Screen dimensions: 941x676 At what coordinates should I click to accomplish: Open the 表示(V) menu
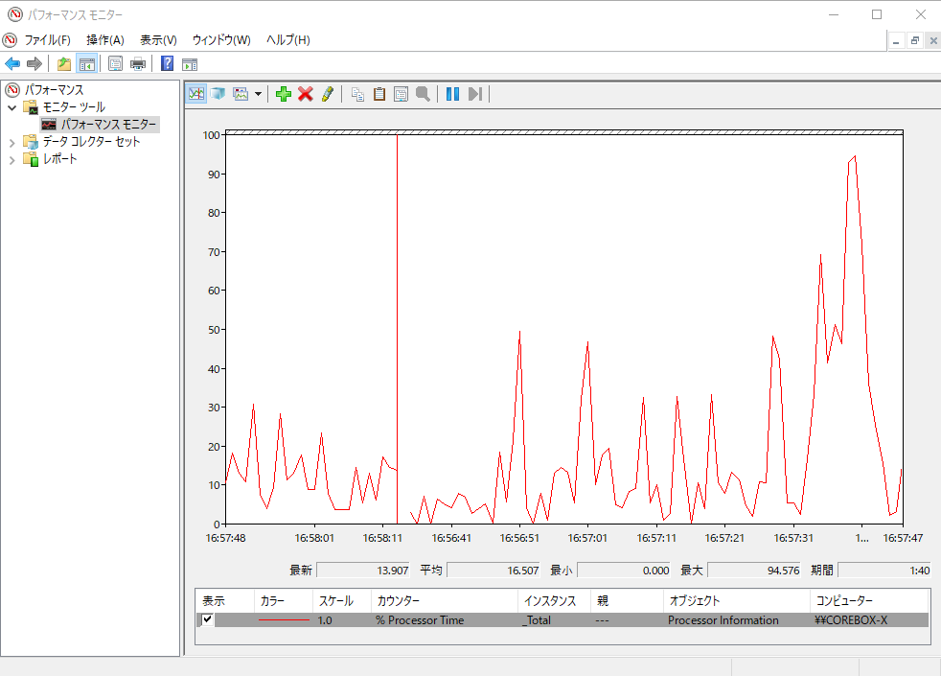tap(158, 39)
